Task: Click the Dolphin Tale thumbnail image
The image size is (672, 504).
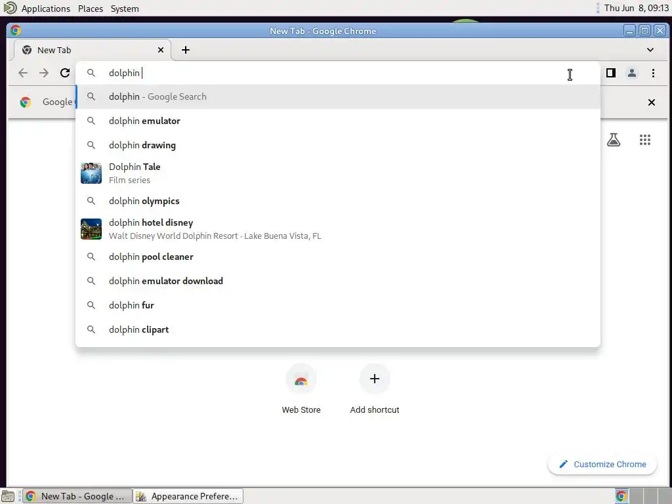Action: [91, 173]
